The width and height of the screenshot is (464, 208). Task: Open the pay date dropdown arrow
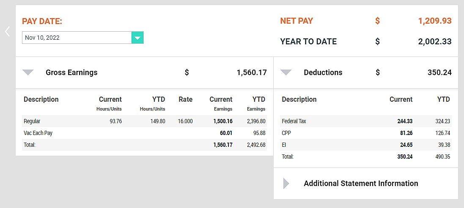coord(137,38)
